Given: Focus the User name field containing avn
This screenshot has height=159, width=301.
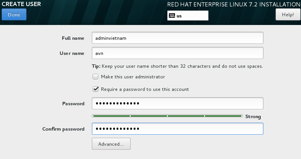Looking at the screenshot, I should click(x=178, y=53).
